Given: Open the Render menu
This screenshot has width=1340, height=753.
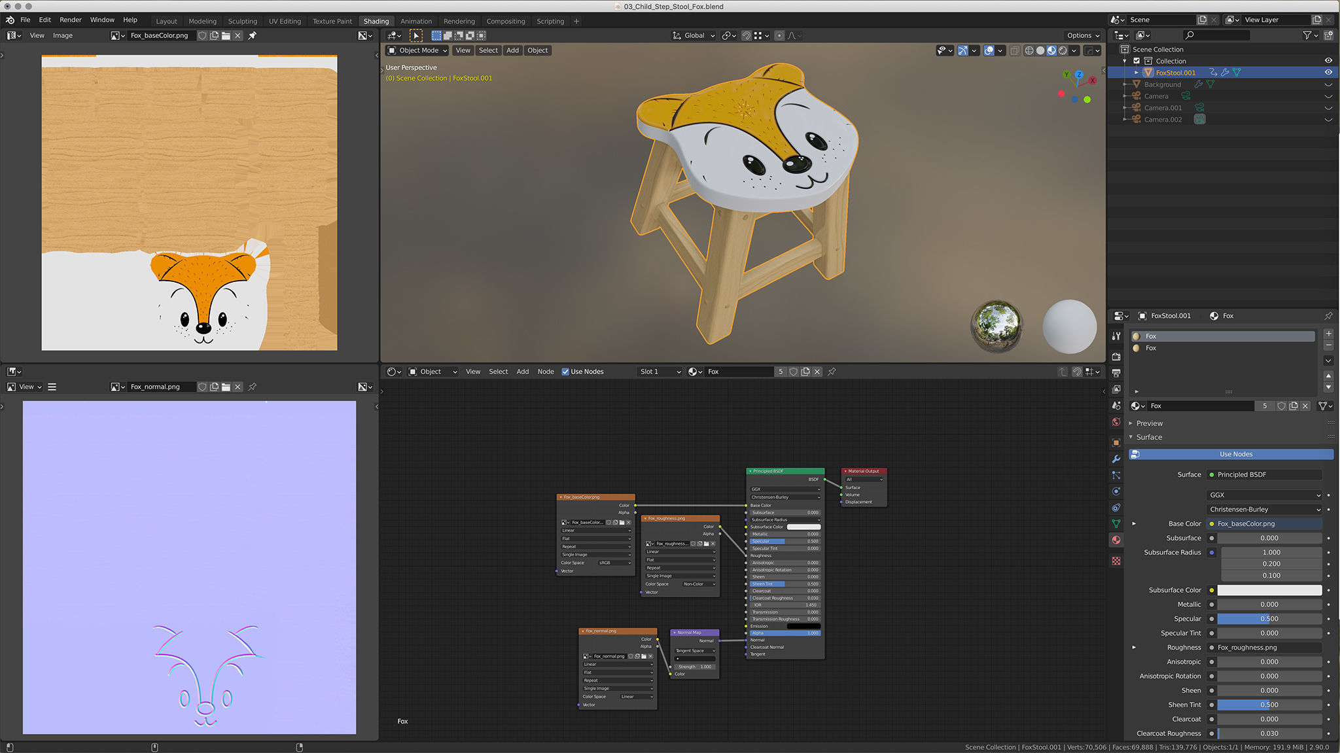Looking at the screenshot, I should pyautogui.click(x=71, y=20).
